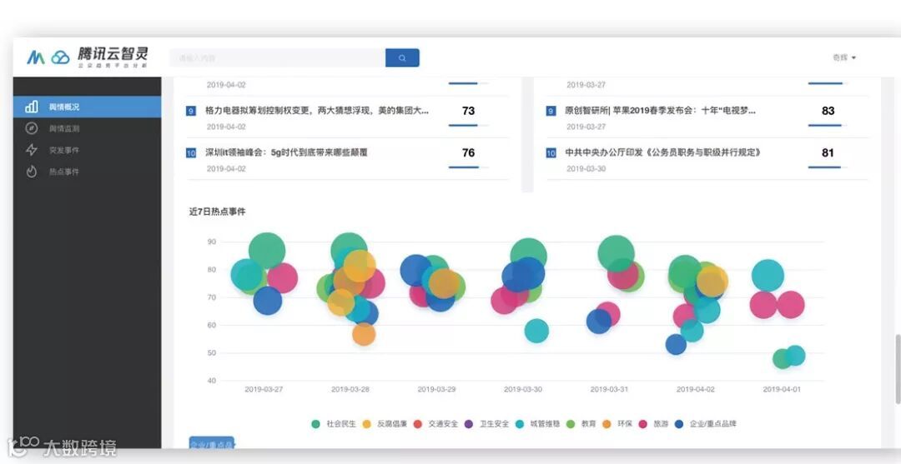This screenshot has width=901, height=464.
Task: Click the page vertical scrollbar thumb
Action: [897, 370]
